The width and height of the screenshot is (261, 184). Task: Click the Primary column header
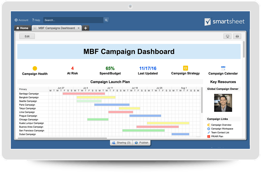[x=23, y=89]
